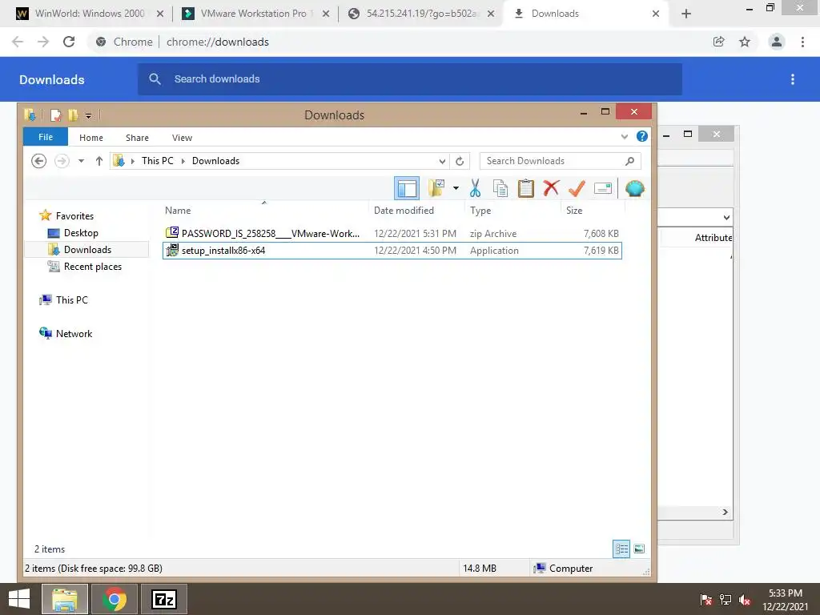Click the New Folder quick access icon
This screenshot has width=820, height=615.
tap(73, 115)
